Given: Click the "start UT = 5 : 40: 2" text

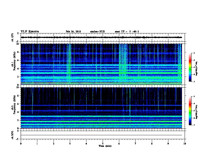Looking at the screenshot, I should pyautogui.click(x=127, y=32).
